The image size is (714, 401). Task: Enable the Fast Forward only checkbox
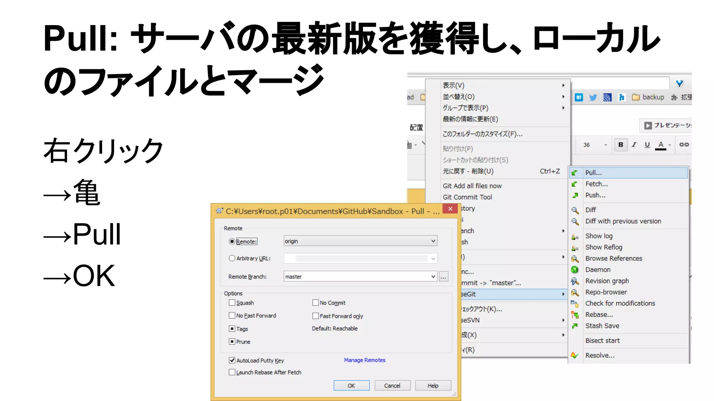tap(316, 316)
